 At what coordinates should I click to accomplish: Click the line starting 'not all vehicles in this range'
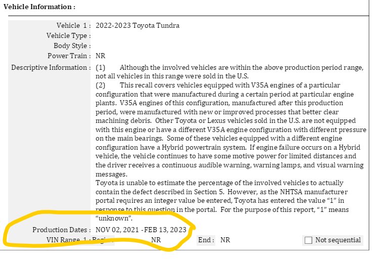point(172,76)
